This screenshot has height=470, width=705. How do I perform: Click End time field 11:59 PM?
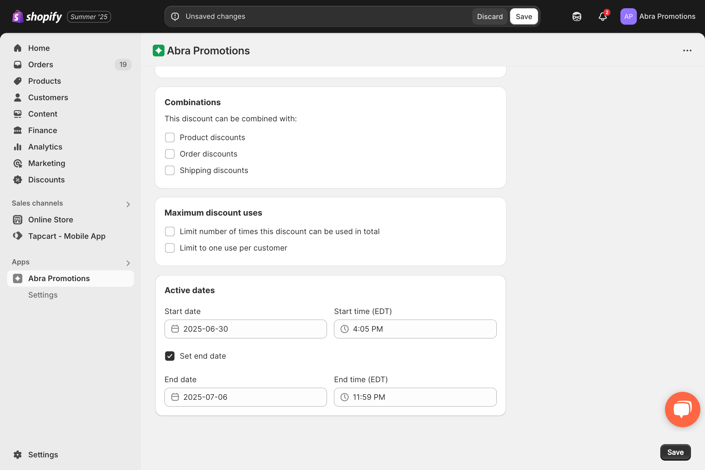coord(415,397)
